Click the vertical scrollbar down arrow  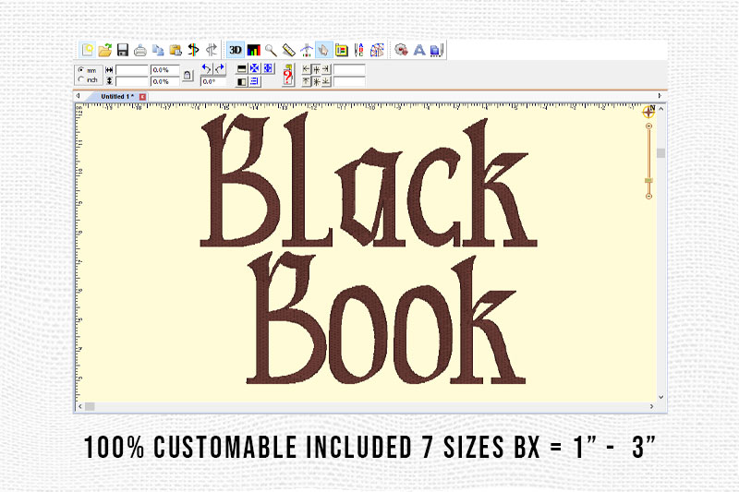[x=661, y=397]
